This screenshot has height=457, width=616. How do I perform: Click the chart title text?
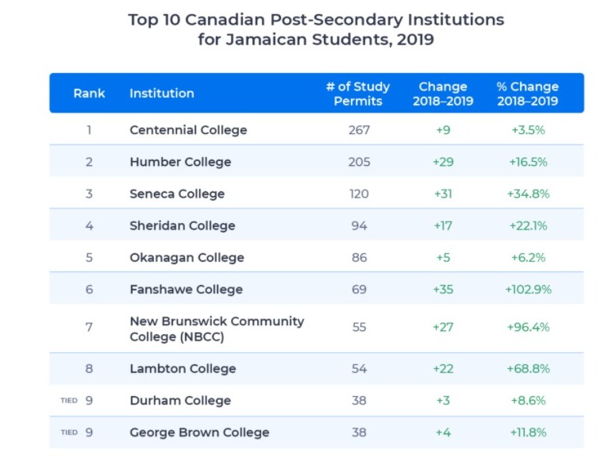[316, 29]
